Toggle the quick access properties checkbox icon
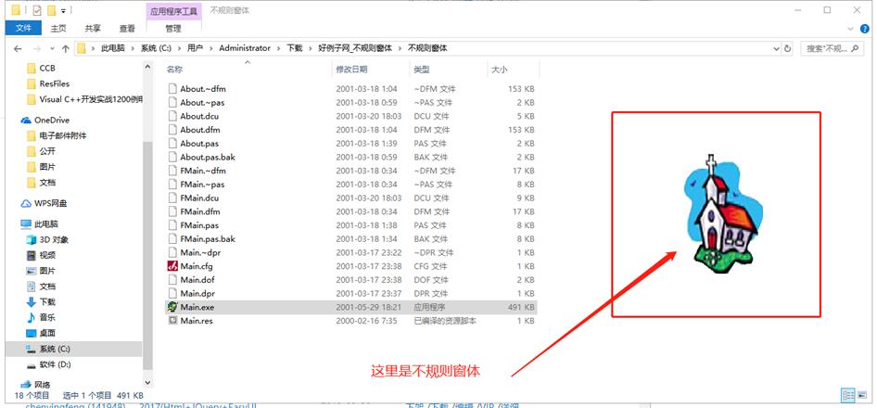 click(x=37, y=10)
